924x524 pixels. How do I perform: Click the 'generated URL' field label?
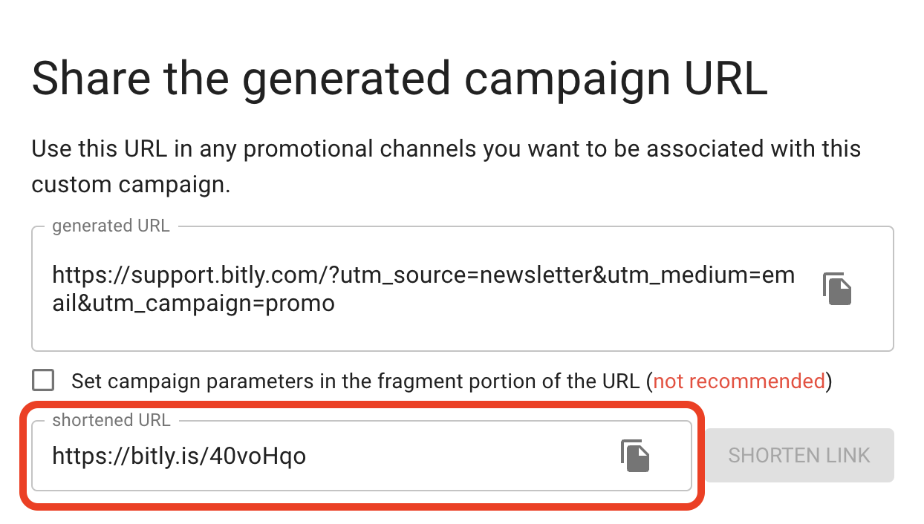(111, 226)
